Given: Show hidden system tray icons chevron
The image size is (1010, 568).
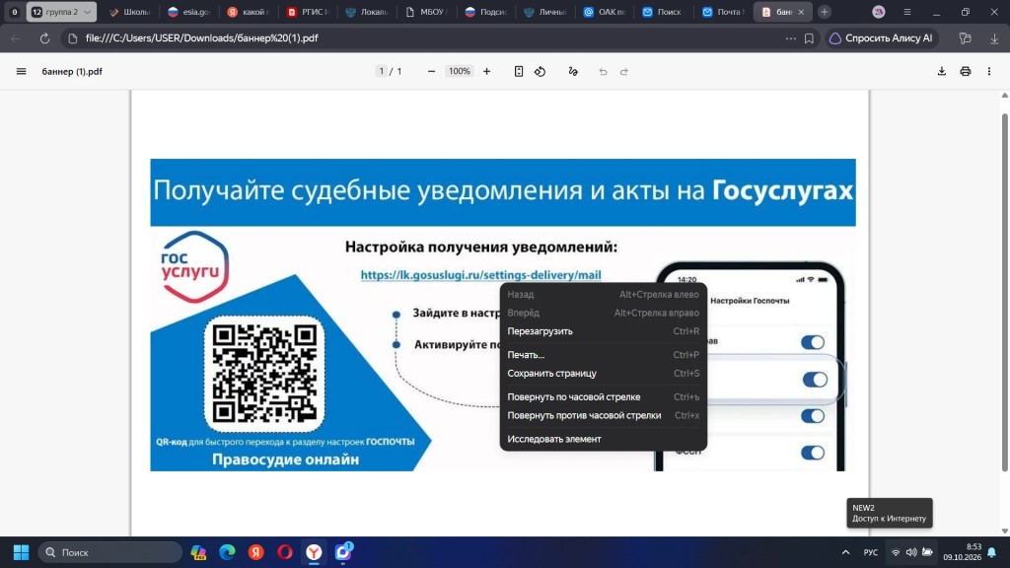Looking at the screenshot, I should tap(845, 552).
